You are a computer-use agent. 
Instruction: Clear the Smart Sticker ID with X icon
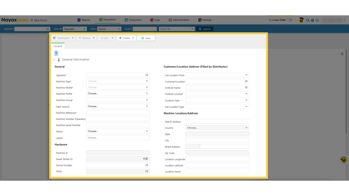coord(144,159)
